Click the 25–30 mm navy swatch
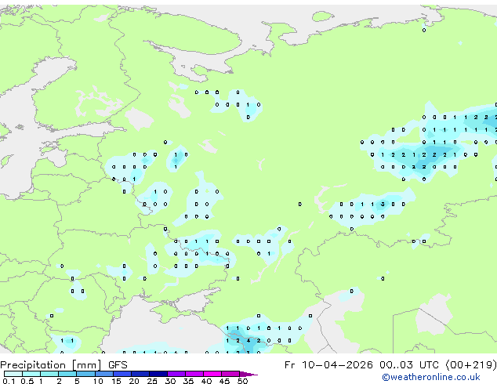 tap(158, 374)
